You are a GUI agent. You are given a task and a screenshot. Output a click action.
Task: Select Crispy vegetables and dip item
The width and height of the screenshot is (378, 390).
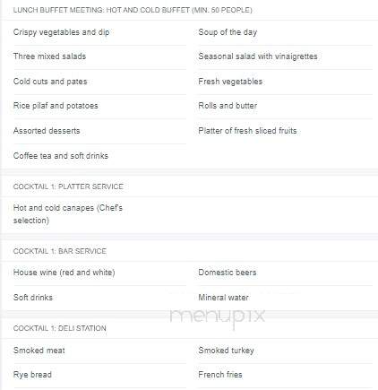[61, 32]
